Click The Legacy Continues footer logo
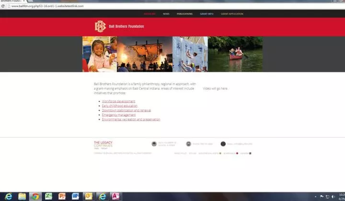345x201 pixels. 103,145
